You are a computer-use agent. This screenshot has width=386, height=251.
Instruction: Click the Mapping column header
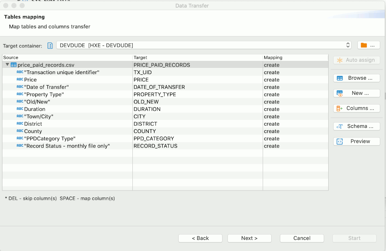(295, 58)
